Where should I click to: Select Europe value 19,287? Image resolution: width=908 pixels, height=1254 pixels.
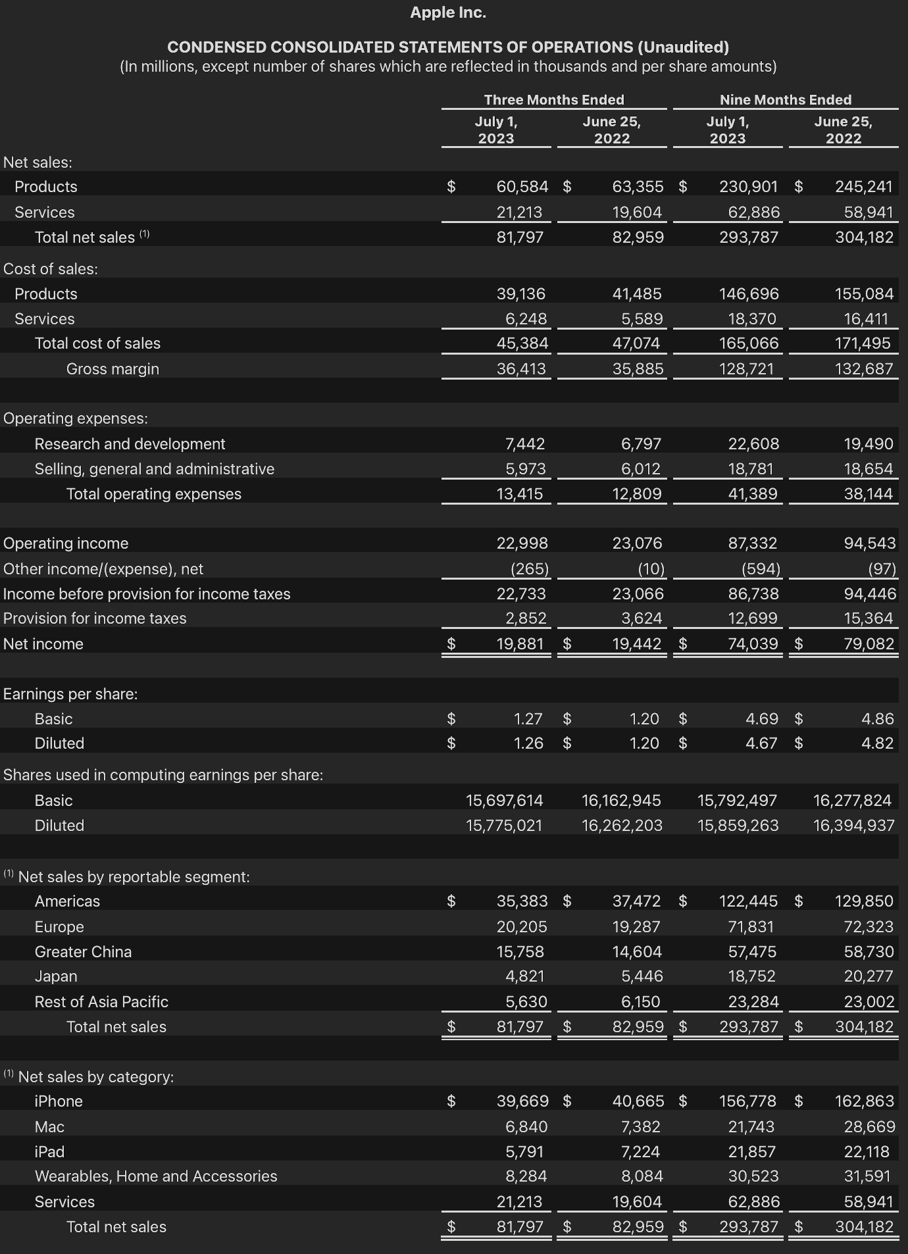pyautogui.click(x=636, y=927)
